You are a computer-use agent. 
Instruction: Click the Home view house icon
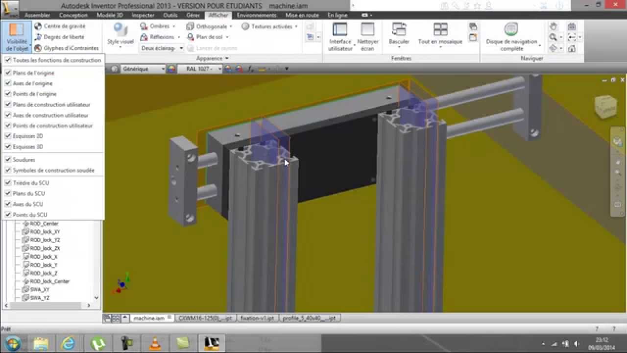click(572, 48)
